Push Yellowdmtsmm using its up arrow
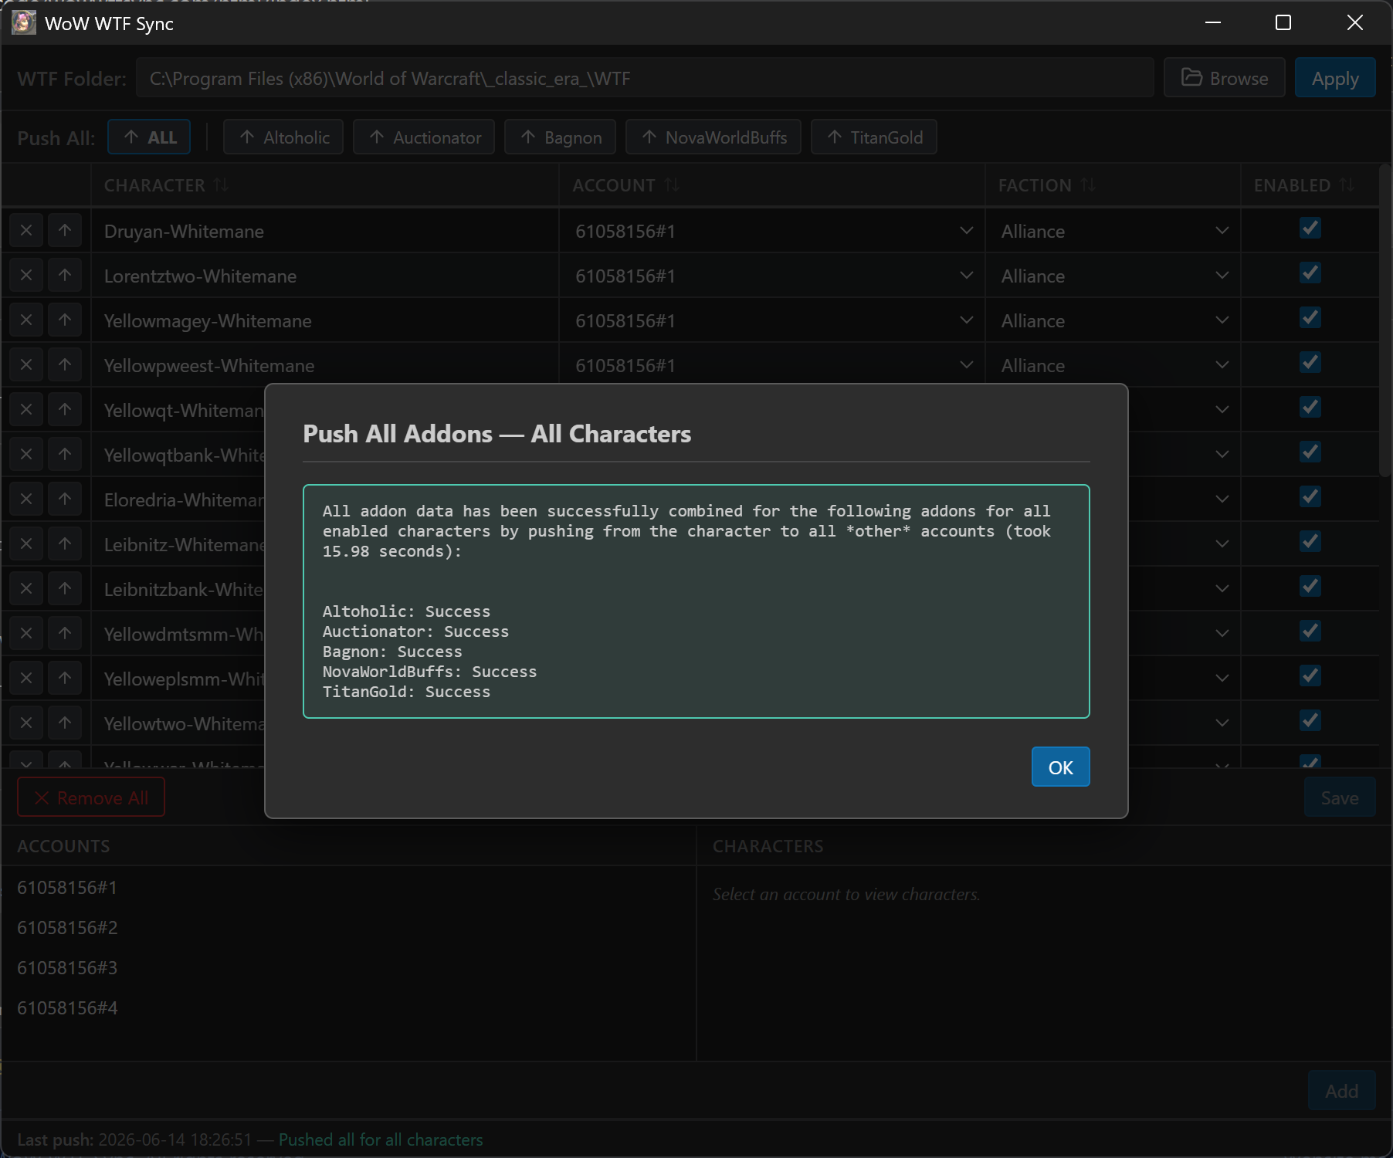1393x1158 pixels. pyautogui.click(x=65, y=633)
